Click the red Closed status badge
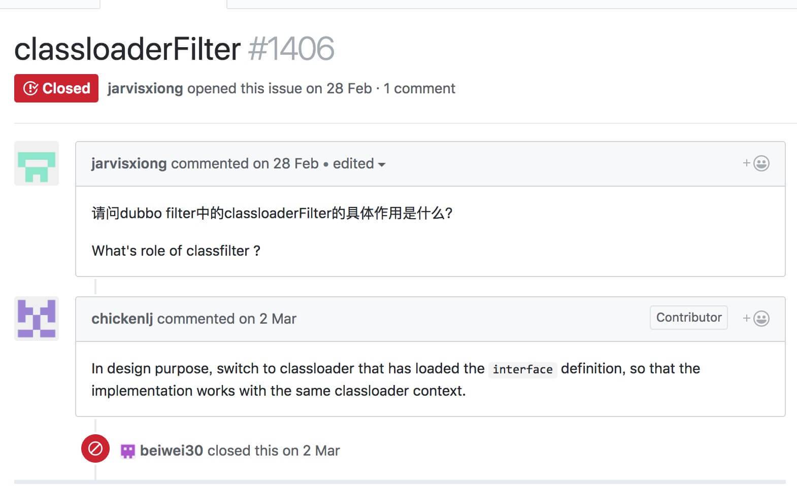This screenshot has height=486, width=797. click(56, 88)
